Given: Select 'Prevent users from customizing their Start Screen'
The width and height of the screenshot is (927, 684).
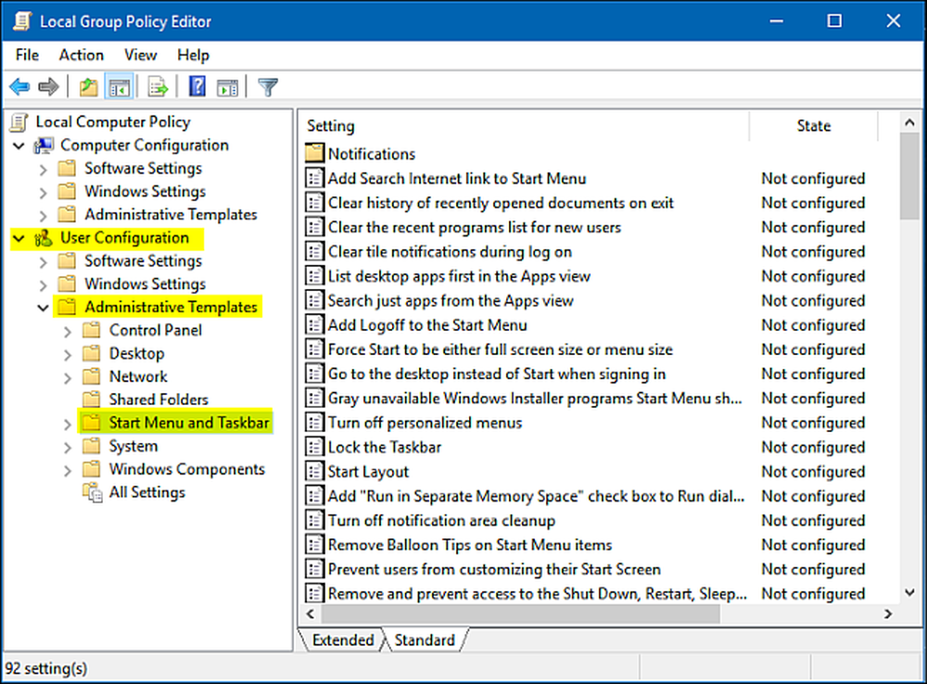Looking at the screenshot, I should pos(494,569).
